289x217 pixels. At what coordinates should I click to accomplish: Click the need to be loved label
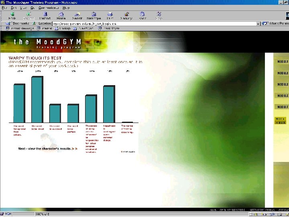(x=38, y=127)
